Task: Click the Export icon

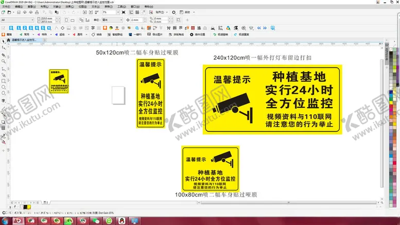Action: (91, 12)
